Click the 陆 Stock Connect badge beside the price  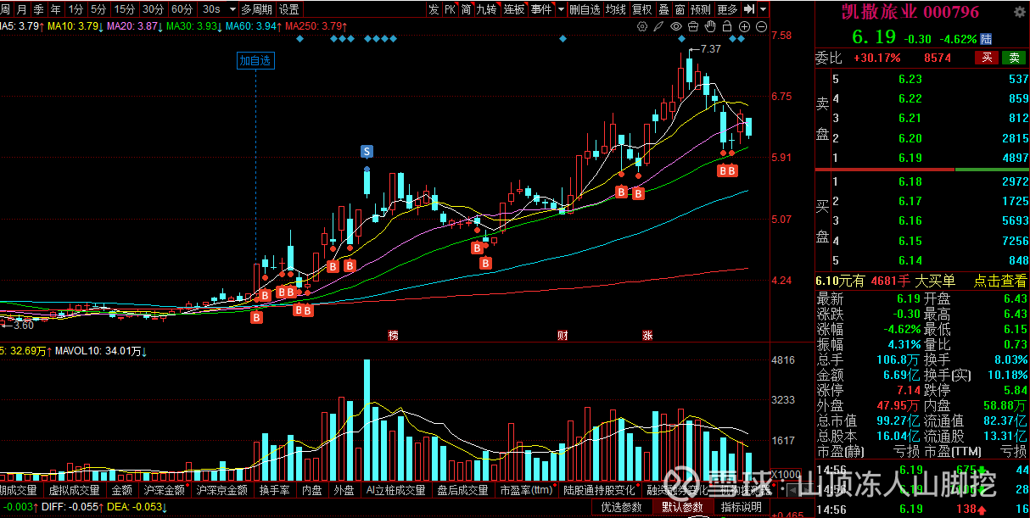(986, 39)
